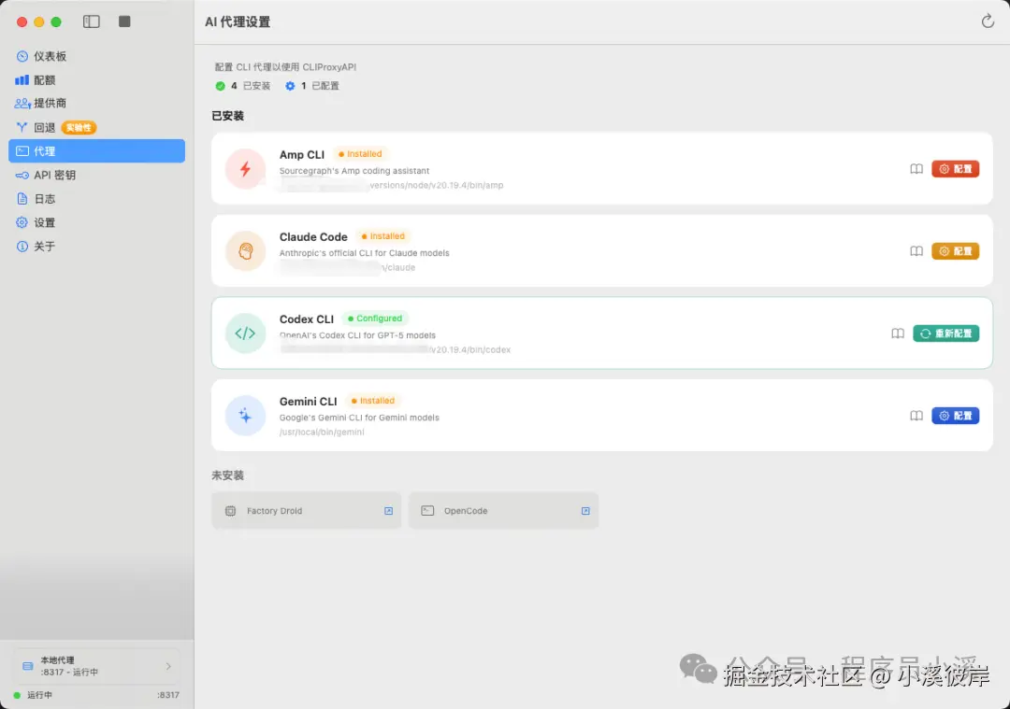Open documentation book icon for Gemini CLI
Image resolution: width=1010 pixels, height=709 pixels.
tap(916, 416)
